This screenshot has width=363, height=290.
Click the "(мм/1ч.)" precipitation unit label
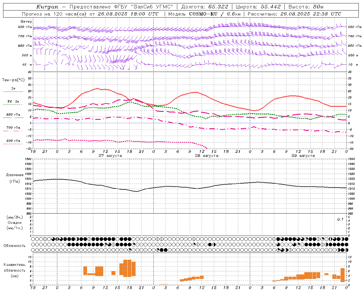pyautogui.click(x=15, y=228)
